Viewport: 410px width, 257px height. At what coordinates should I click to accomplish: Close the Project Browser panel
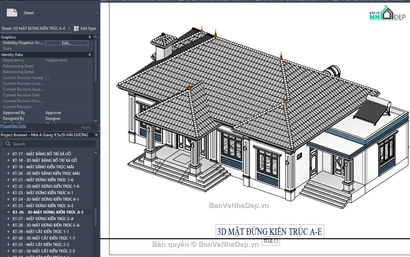click(96, 135)
